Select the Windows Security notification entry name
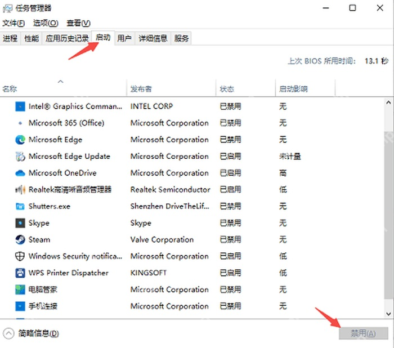 pyautogui.click(x=75, y=256)
